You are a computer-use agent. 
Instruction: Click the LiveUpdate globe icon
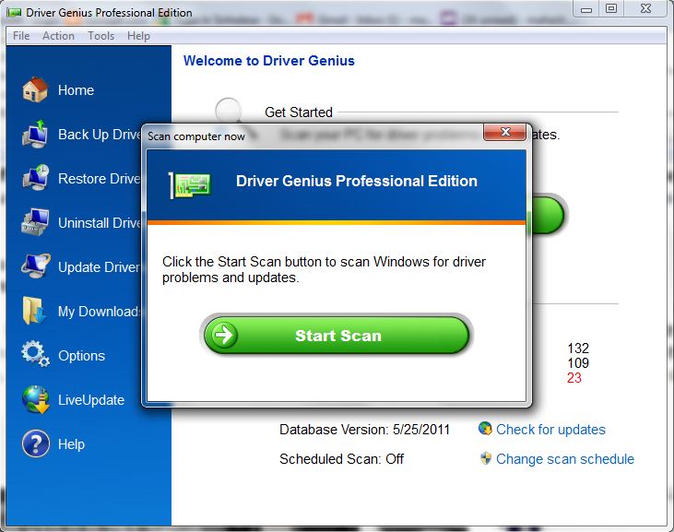pyautogui.click(x=35, y=399)
